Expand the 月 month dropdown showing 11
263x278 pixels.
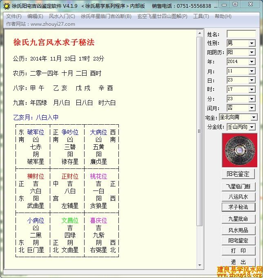[x=252, y=71]
